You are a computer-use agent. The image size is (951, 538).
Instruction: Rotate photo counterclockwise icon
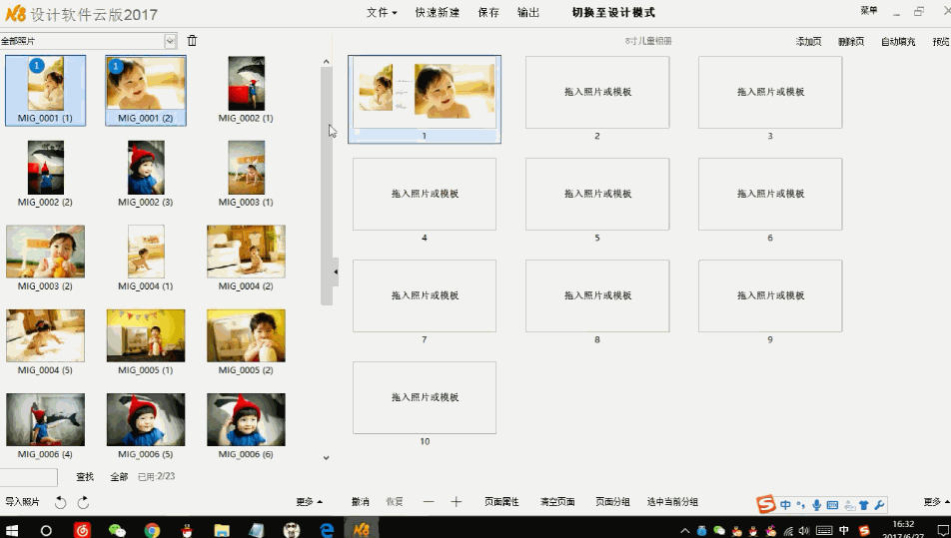(61, 502)
